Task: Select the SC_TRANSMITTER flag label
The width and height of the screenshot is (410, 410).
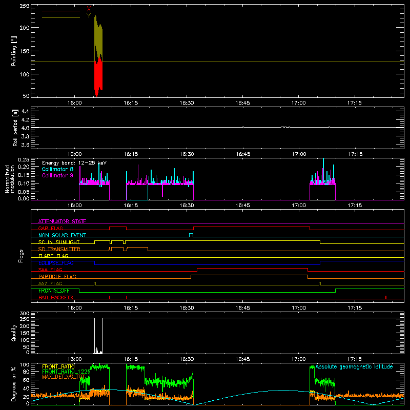Action: point(59,249)
